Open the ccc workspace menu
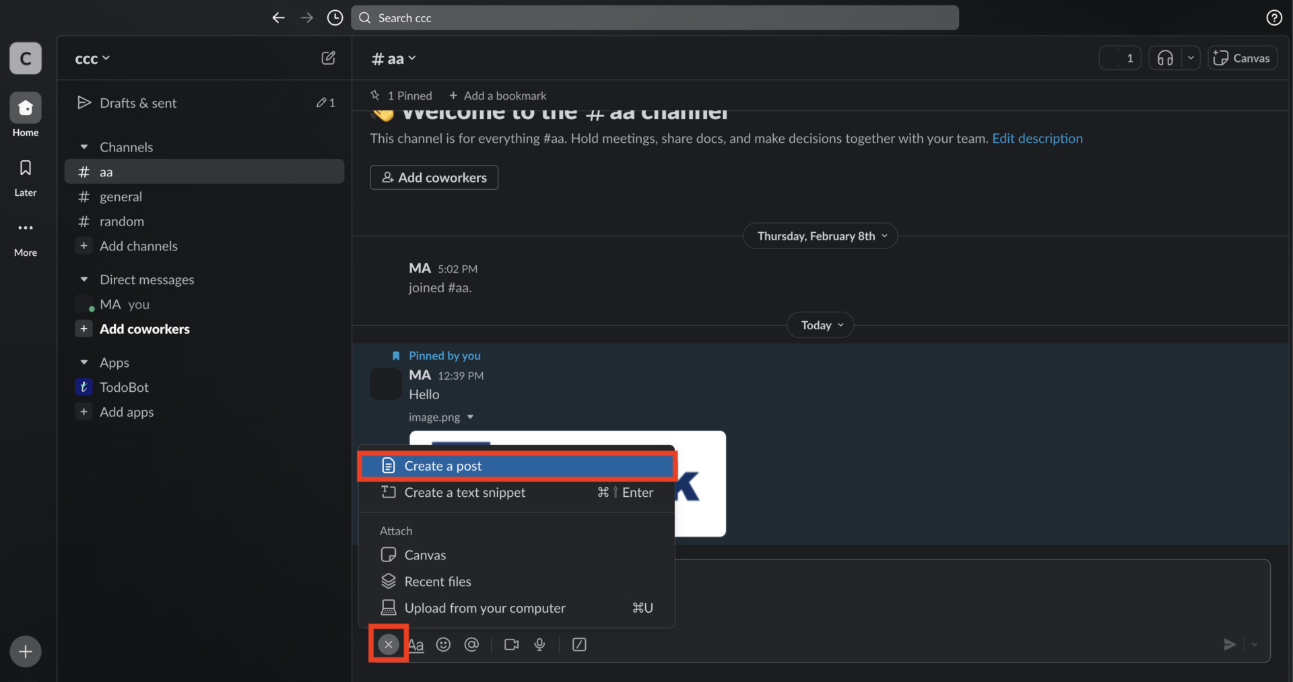This screenshot has width=1293, height=682. tap(92, 59)
